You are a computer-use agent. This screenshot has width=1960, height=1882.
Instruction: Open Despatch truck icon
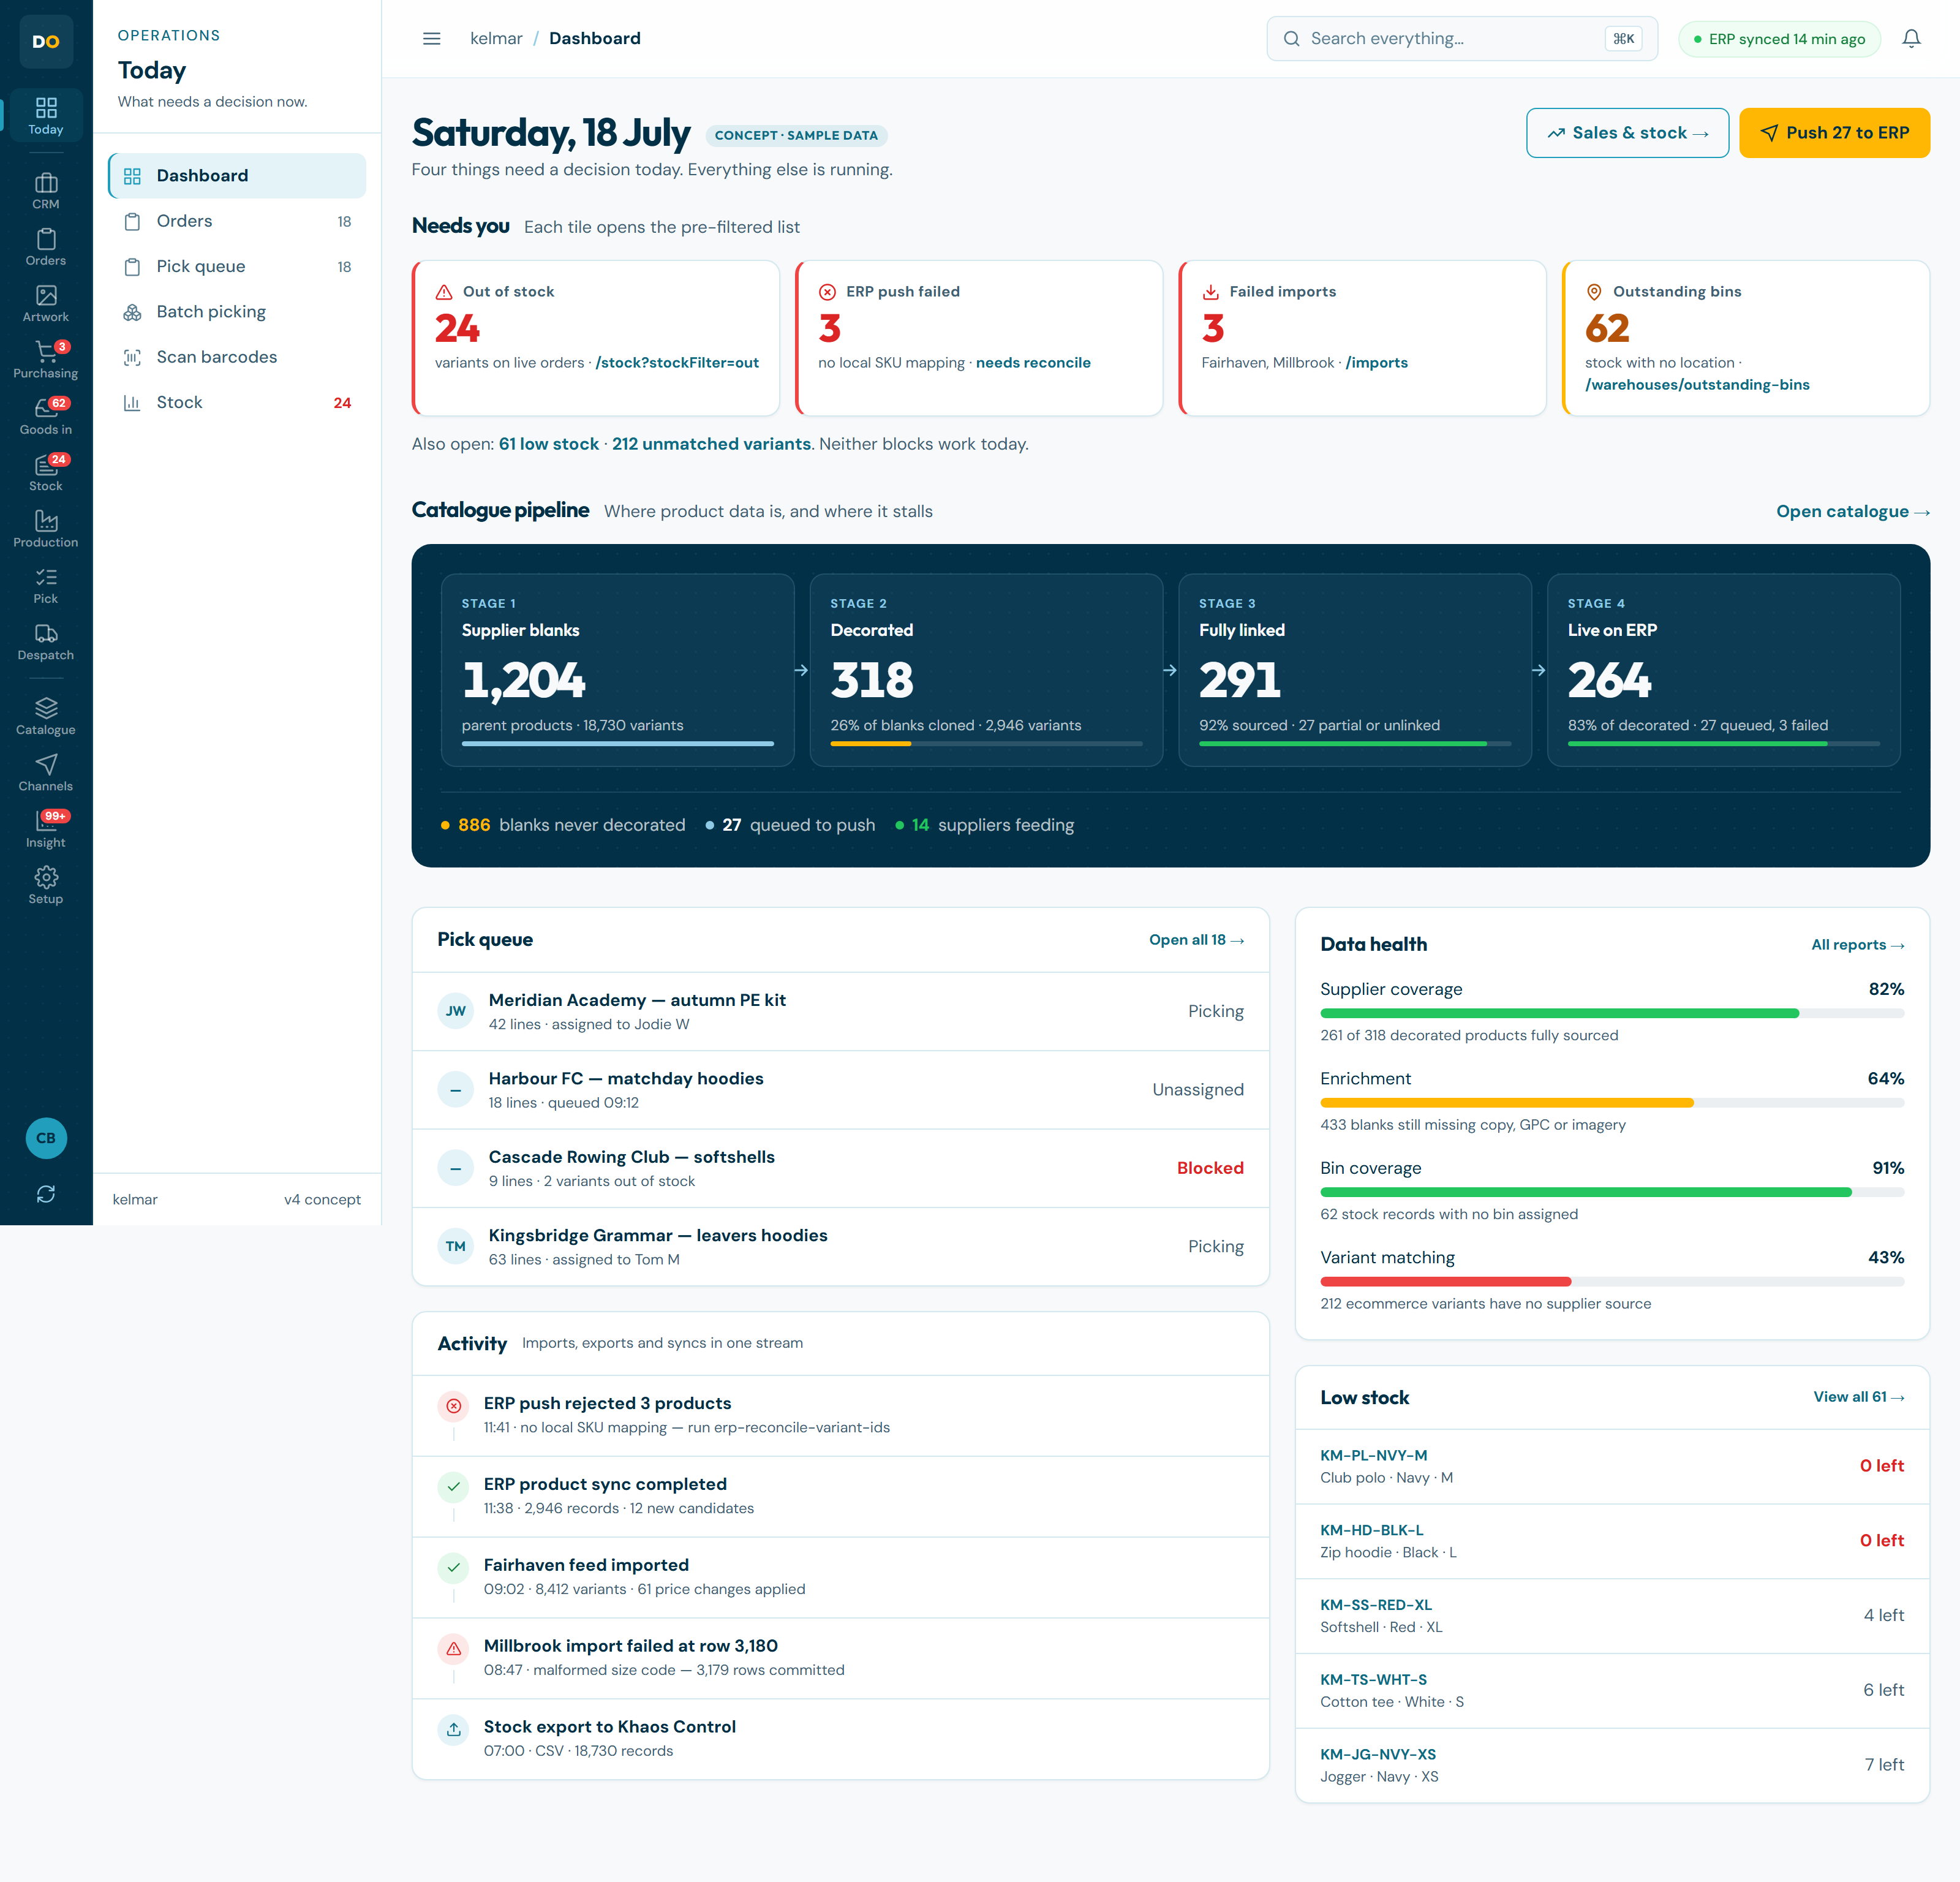tap(46, 642)
